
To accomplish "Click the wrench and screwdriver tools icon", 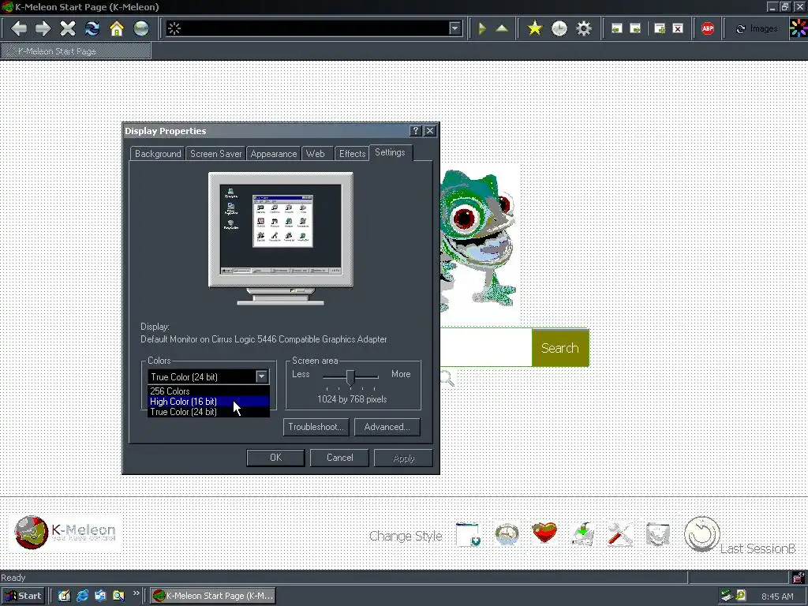I will [620, 533].
